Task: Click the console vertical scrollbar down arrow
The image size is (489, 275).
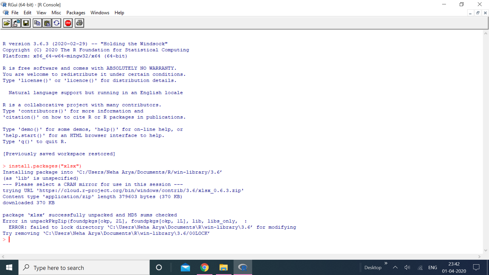Action: click(485, 250)
